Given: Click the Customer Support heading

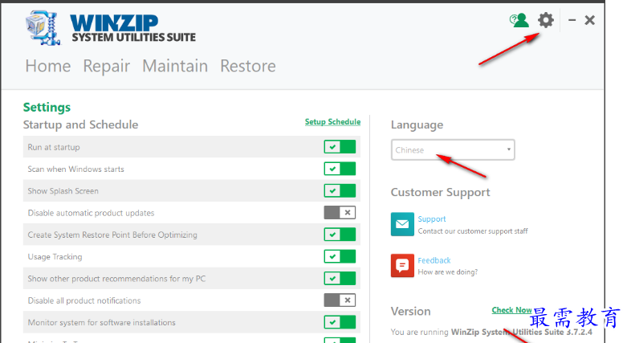Looking at the screenshot, I should 440,193.
